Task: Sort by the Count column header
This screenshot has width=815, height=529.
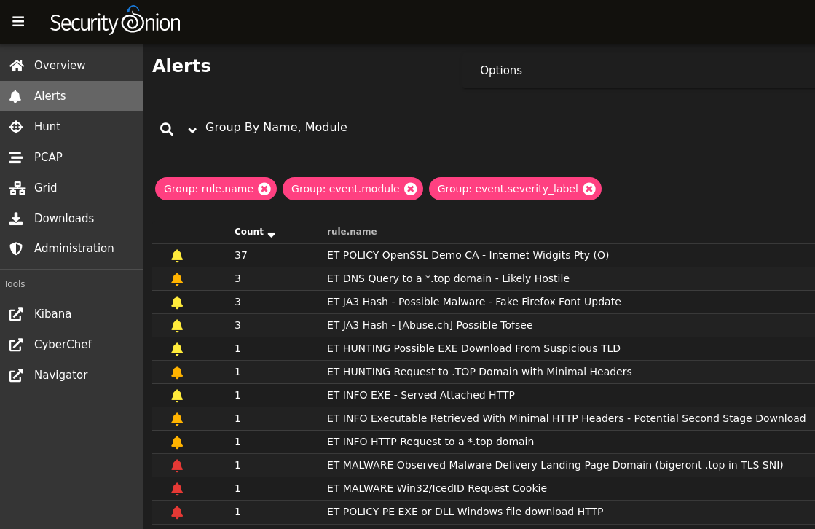Action: (249, 232)
